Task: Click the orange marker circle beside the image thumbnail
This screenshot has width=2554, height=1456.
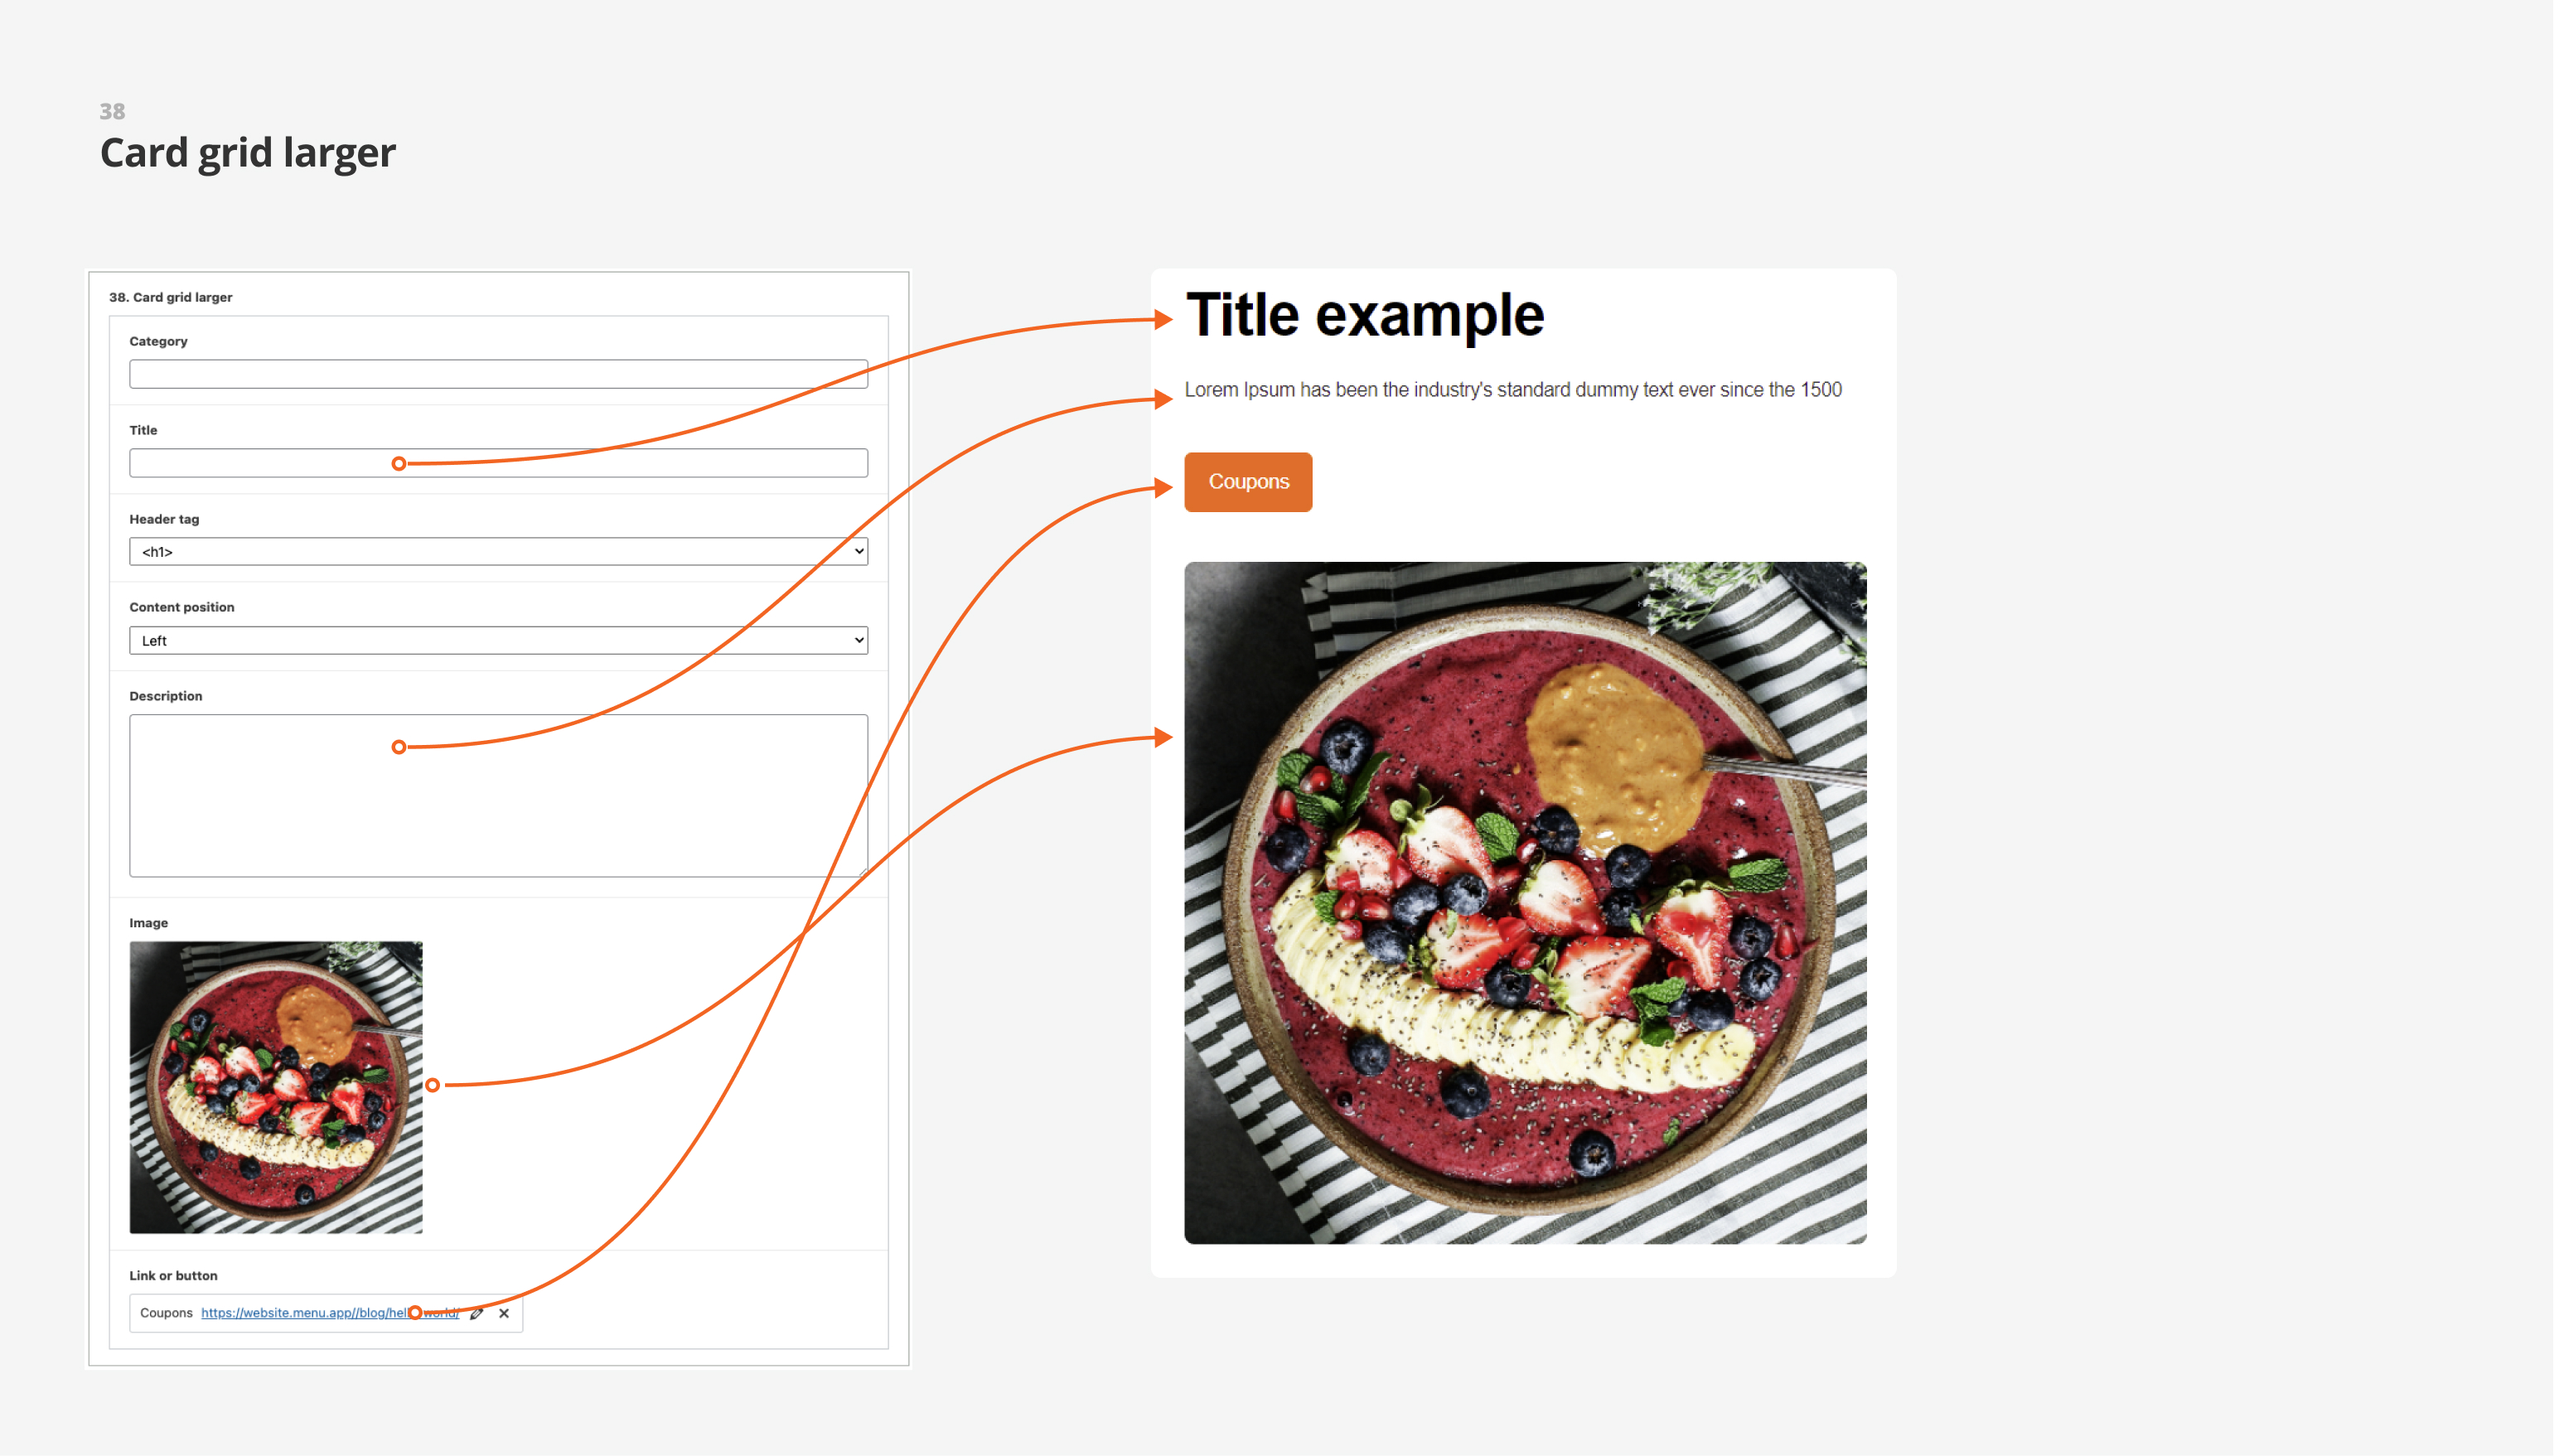Action: coord(433,1085)
